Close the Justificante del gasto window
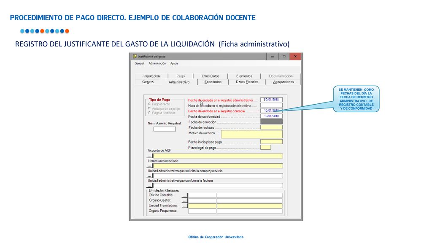This screenshot has width=432, height=243. (295, 57)
